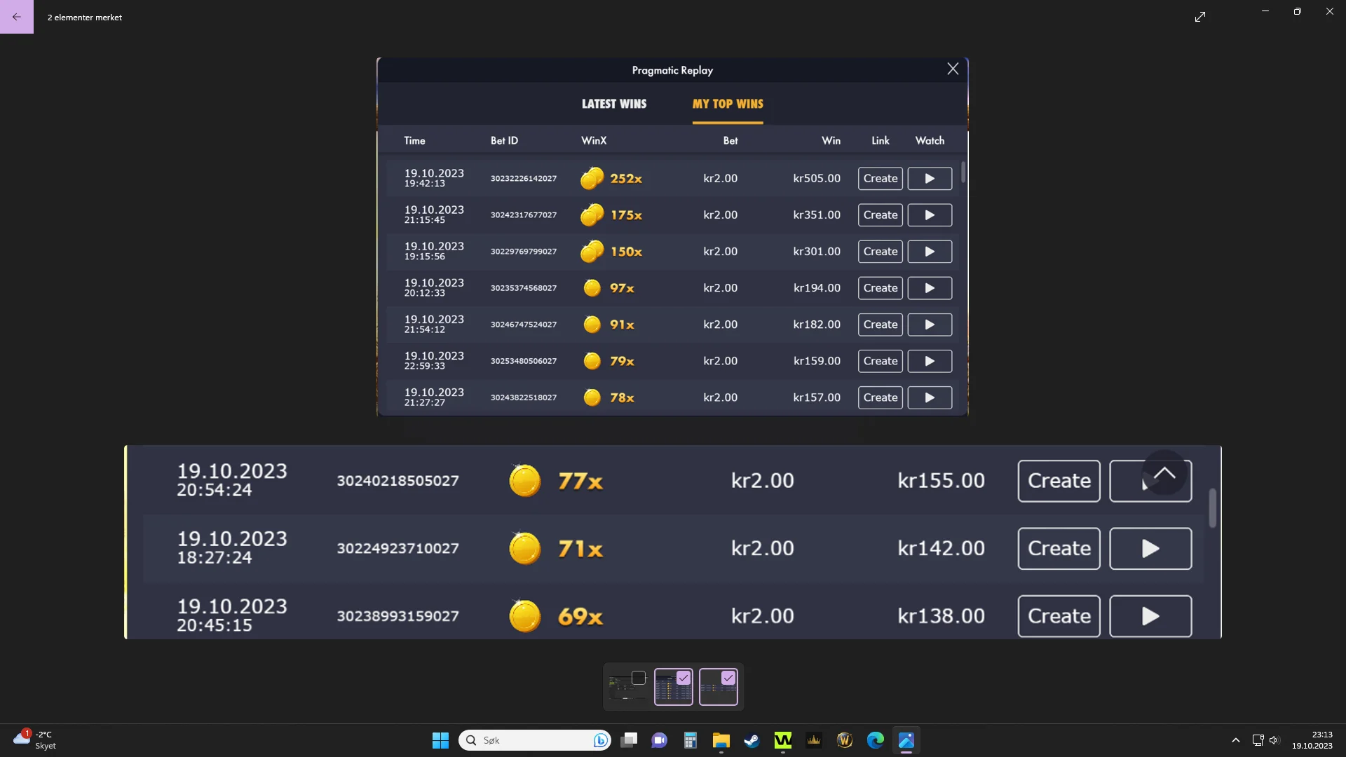Create a link for the 79x win

(881, 361)
